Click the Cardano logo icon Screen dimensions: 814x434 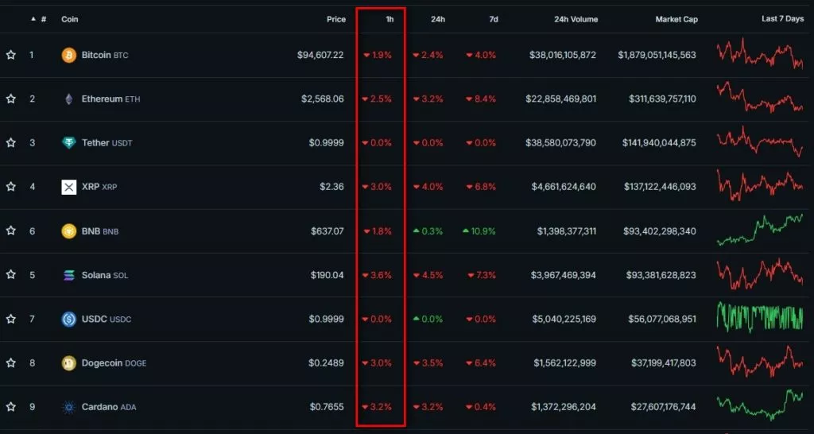pyautogui.click(x=69, y=407)
